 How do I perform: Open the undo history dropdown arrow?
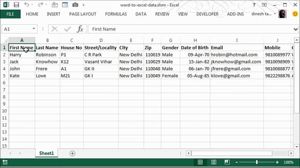tap(32, 5)
